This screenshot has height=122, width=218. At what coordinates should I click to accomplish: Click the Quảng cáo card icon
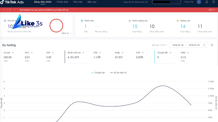coord(178,21)
